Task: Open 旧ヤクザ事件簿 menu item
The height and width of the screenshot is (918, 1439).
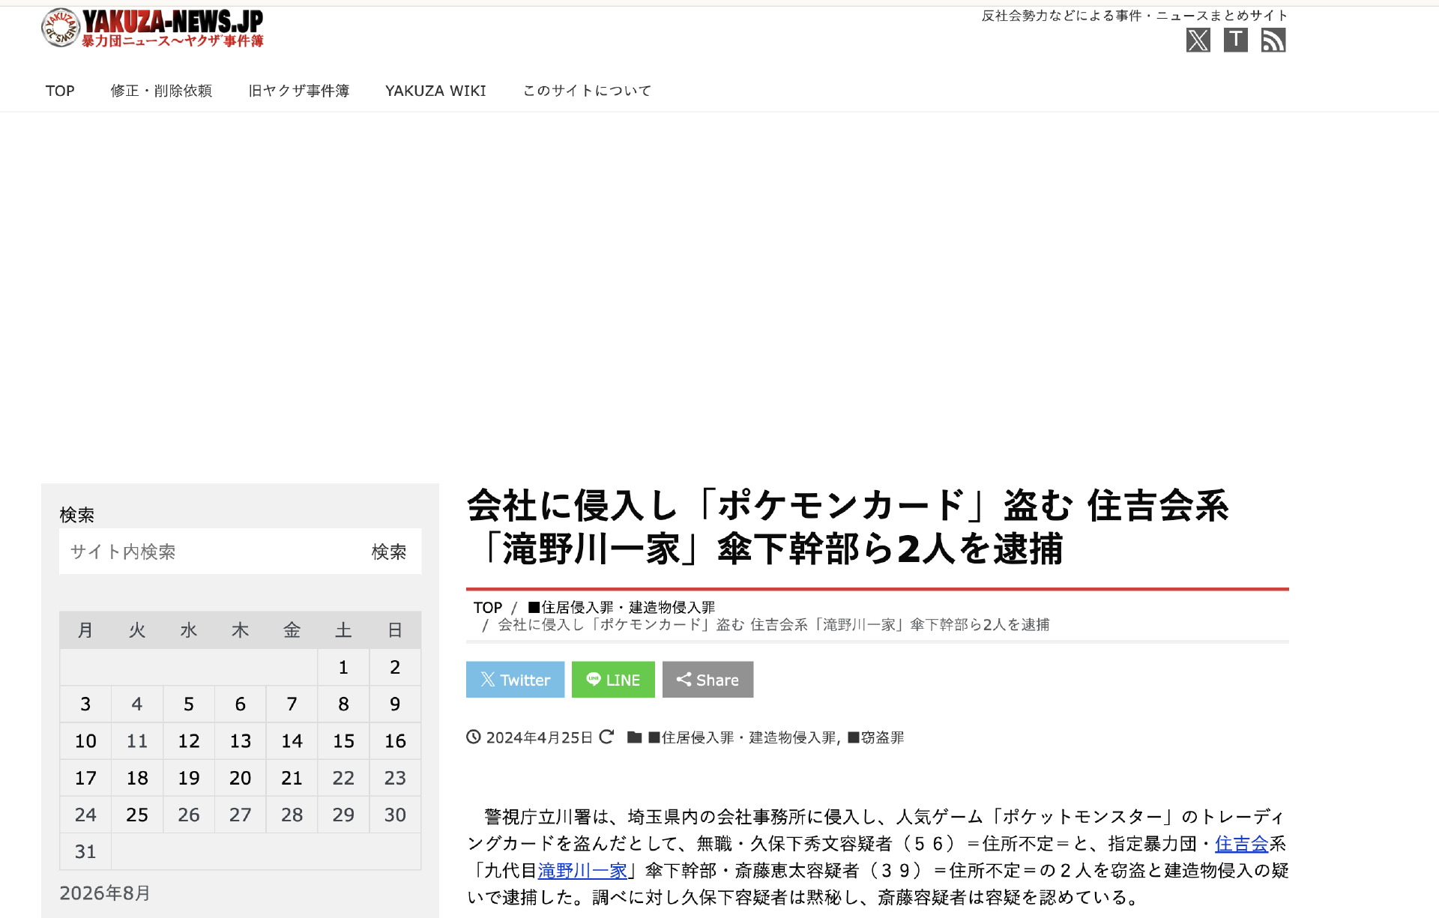Action: [299, 91]
